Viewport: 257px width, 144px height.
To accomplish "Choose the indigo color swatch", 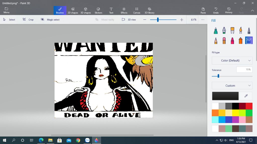I will 229,120.
